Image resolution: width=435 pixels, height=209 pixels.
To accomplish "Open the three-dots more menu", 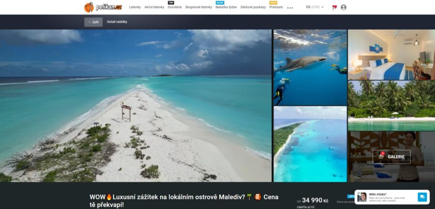I will click(x=290, y=8).
